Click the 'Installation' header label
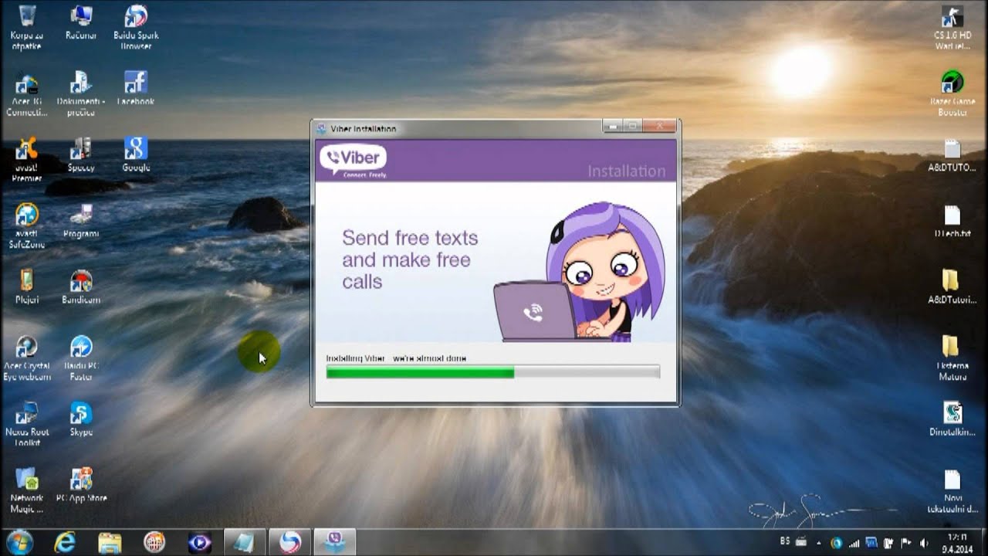This screenshot has width=988, height=556. tap(626, 171)
